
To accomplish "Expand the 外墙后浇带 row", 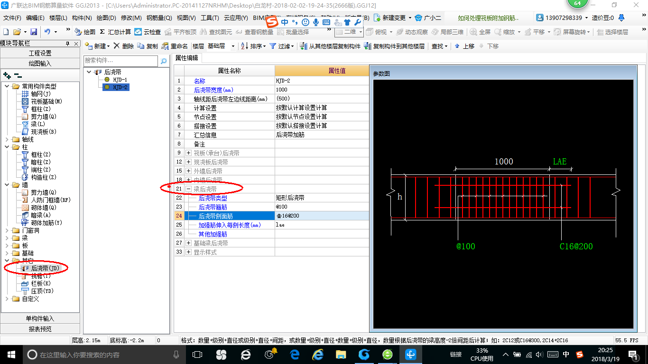I will coord(188,171).
